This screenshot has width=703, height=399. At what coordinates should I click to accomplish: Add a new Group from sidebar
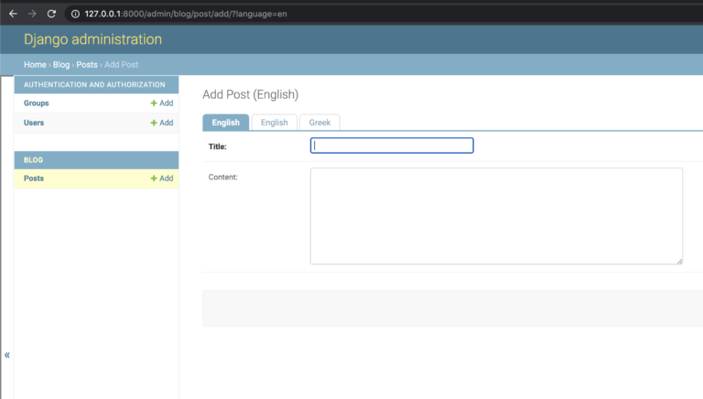[162, 103]
